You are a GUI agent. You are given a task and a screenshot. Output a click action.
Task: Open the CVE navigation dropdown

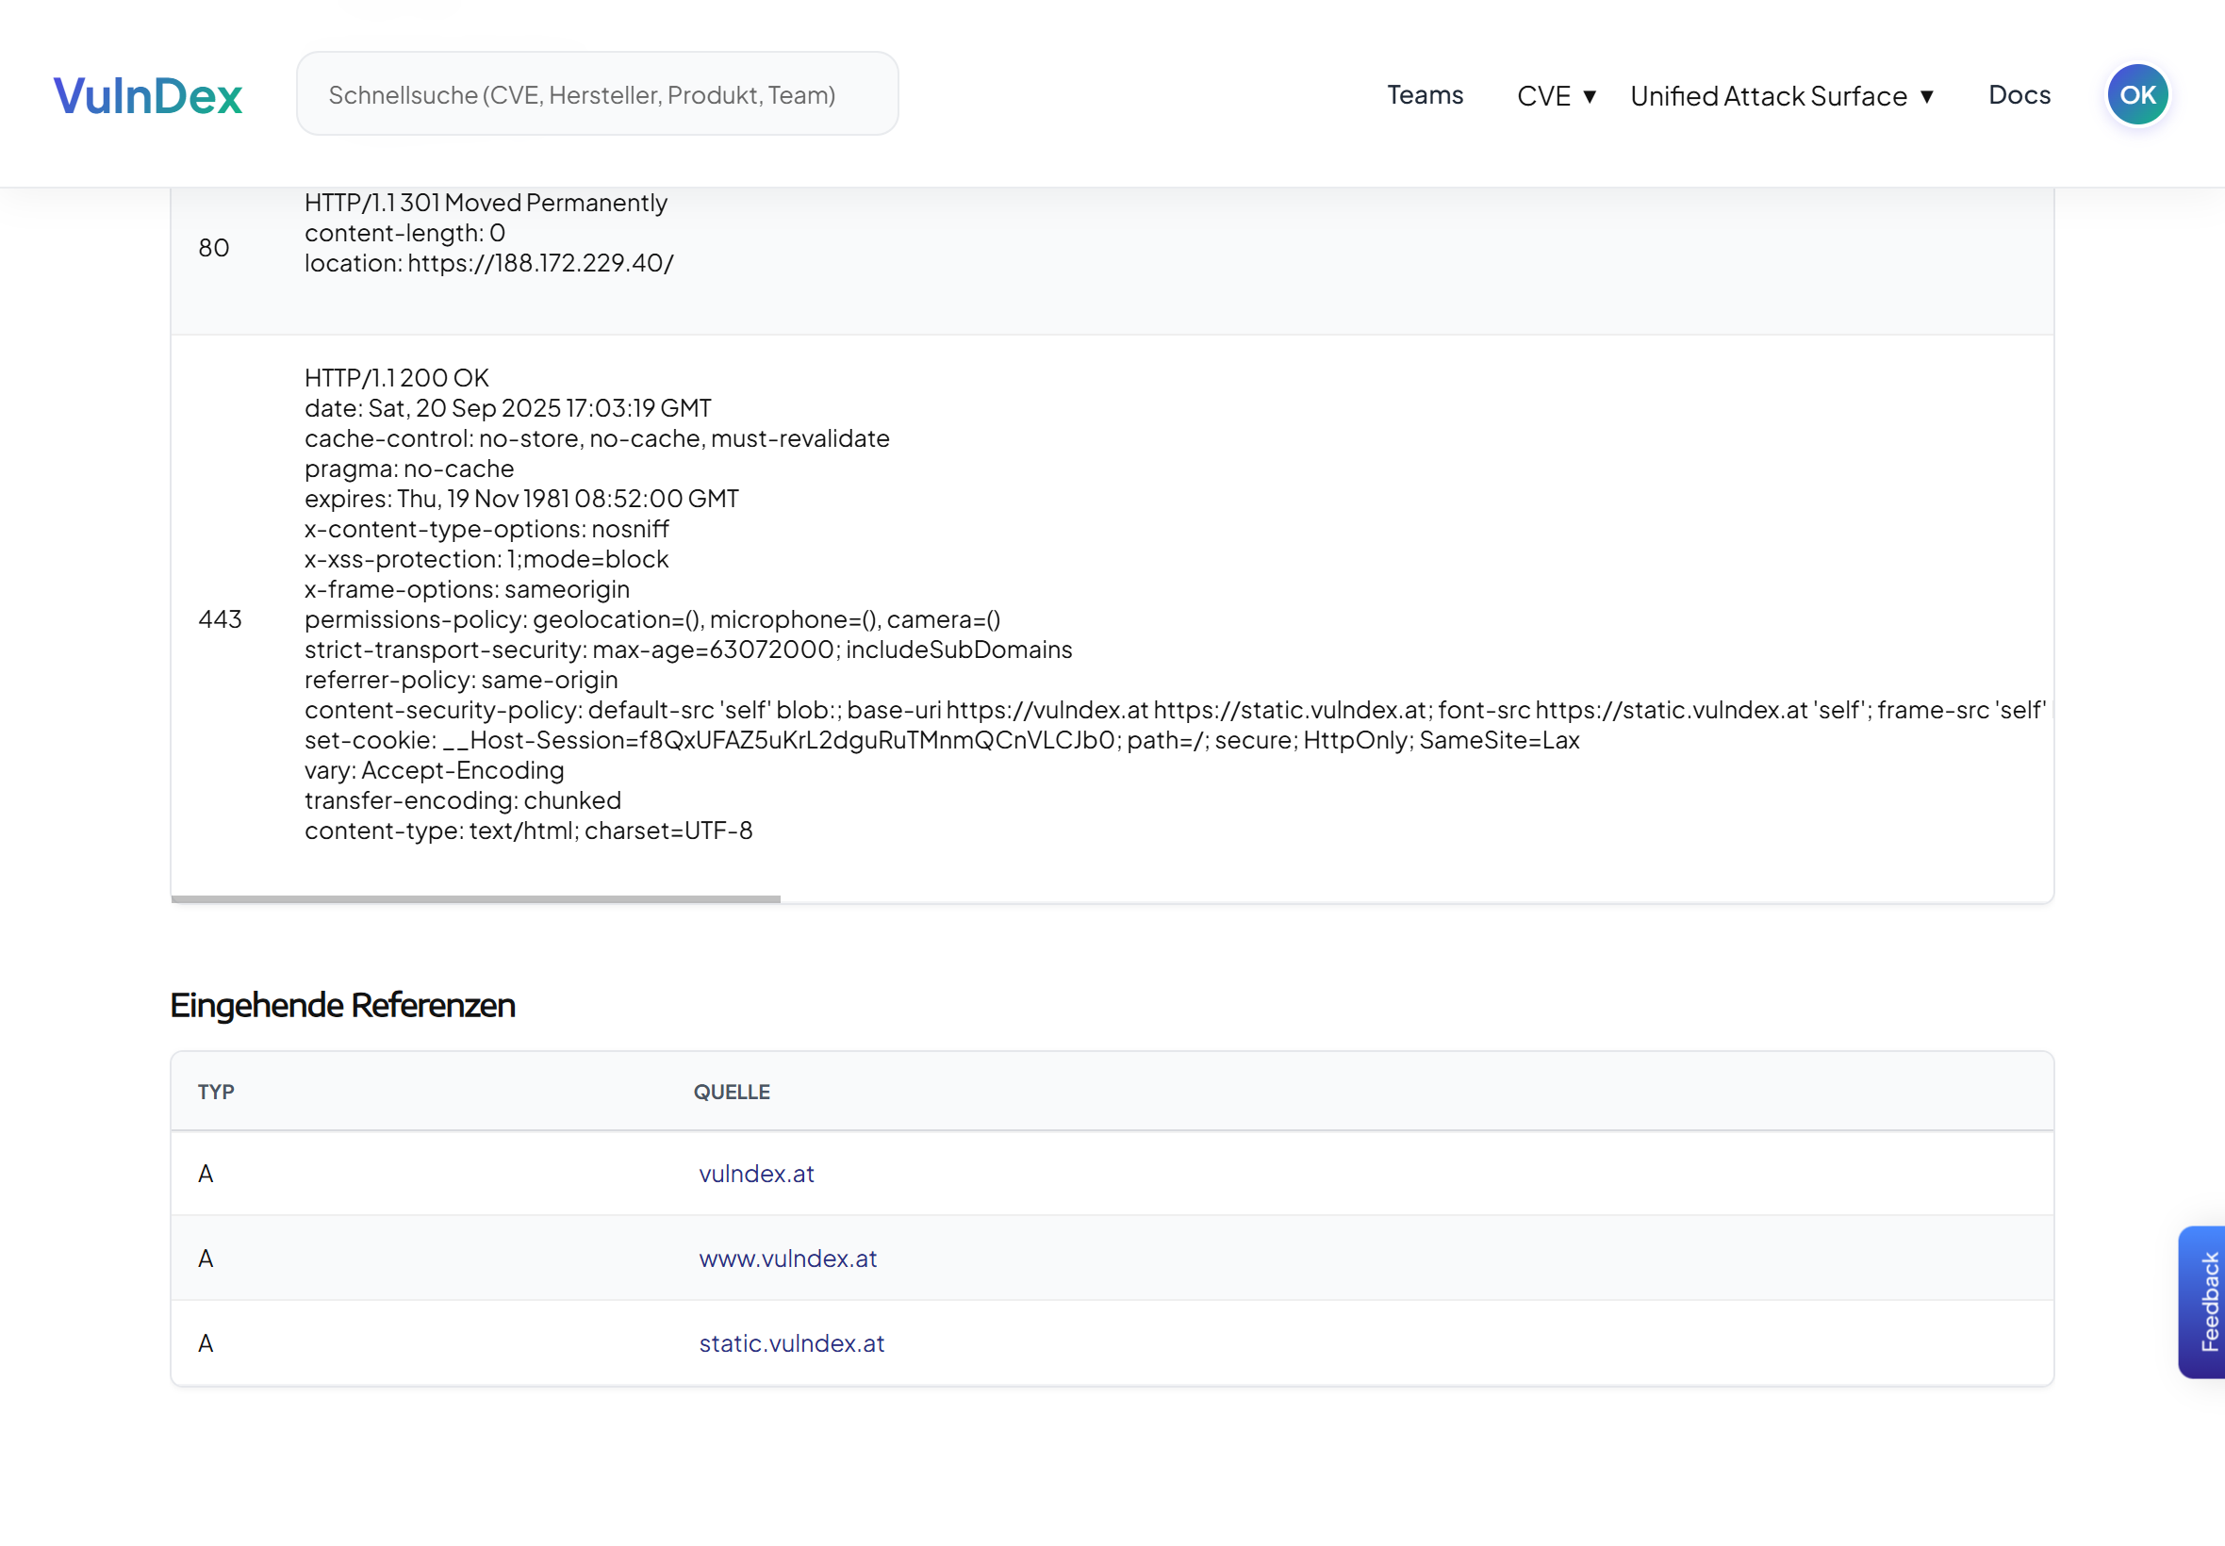[1554, 95]
